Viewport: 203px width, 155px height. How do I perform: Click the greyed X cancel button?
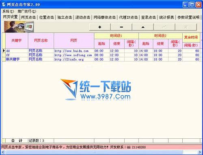point(186,27)
